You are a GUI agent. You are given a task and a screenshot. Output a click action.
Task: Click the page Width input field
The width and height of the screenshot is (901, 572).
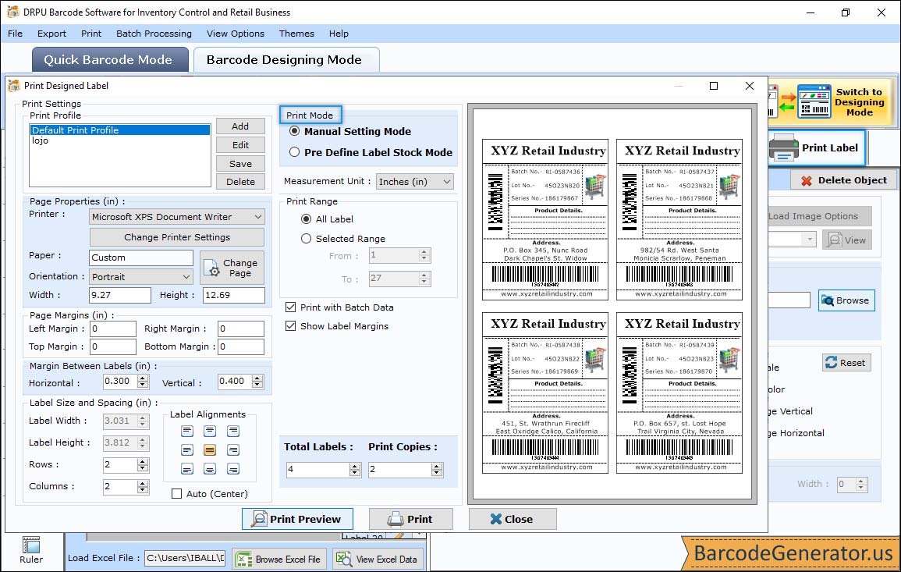click(x=119, y=295)
